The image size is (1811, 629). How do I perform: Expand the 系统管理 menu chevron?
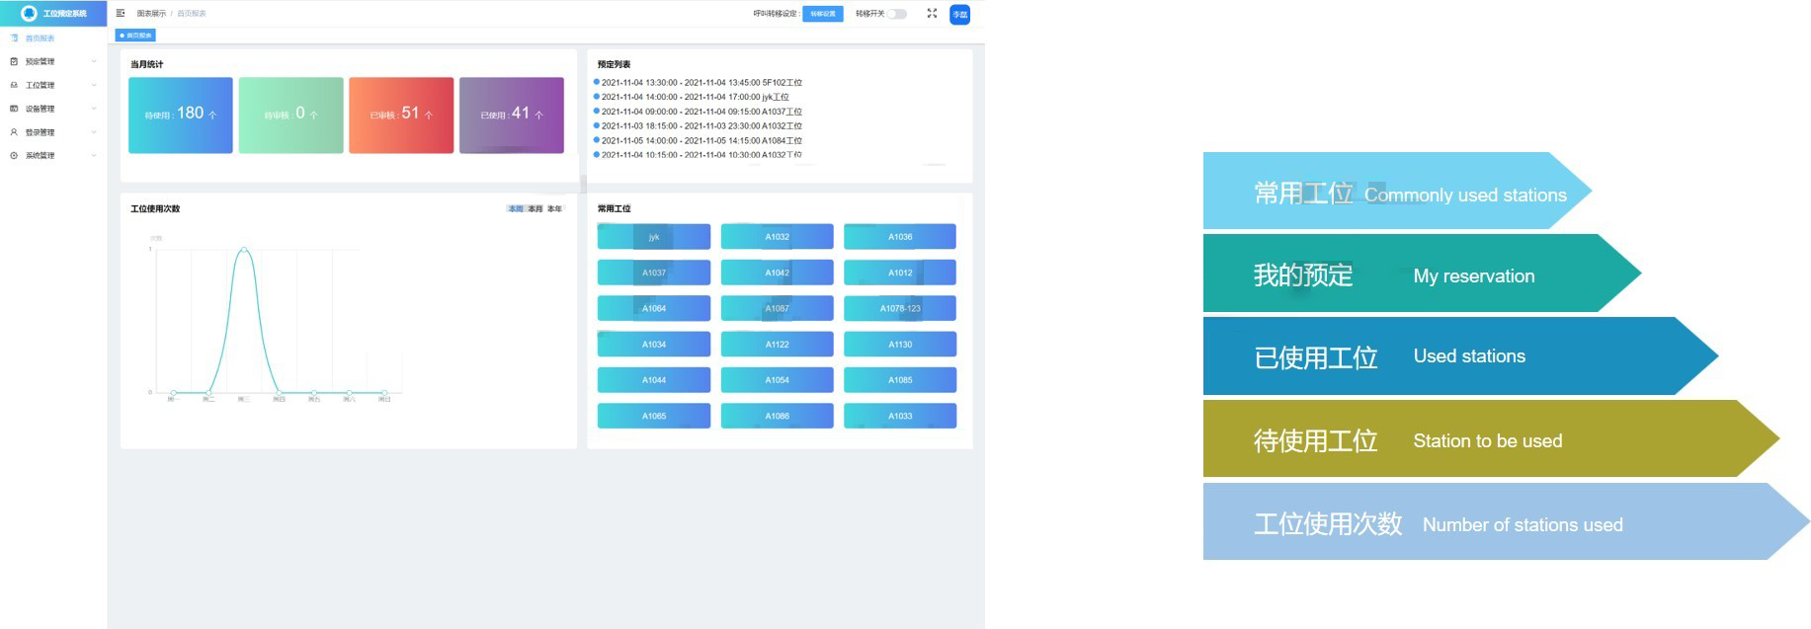(x=94, y=156)
